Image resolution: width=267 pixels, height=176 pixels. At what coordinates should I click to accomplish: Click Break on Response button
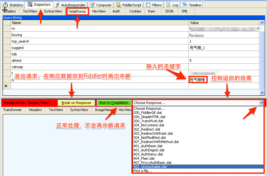pos(76,103)
